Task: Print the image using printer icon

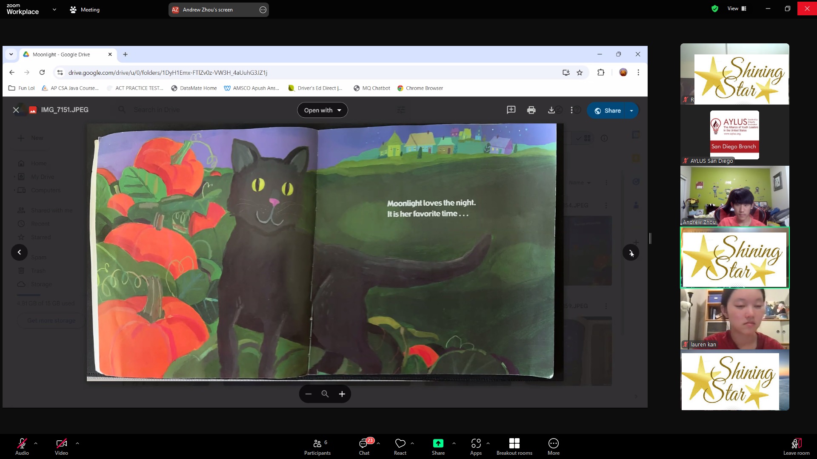Action: click(531, 110)
